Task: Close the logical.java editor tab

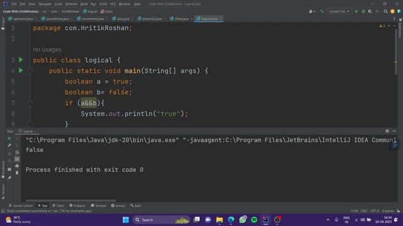Action: [x=220, y=19]
